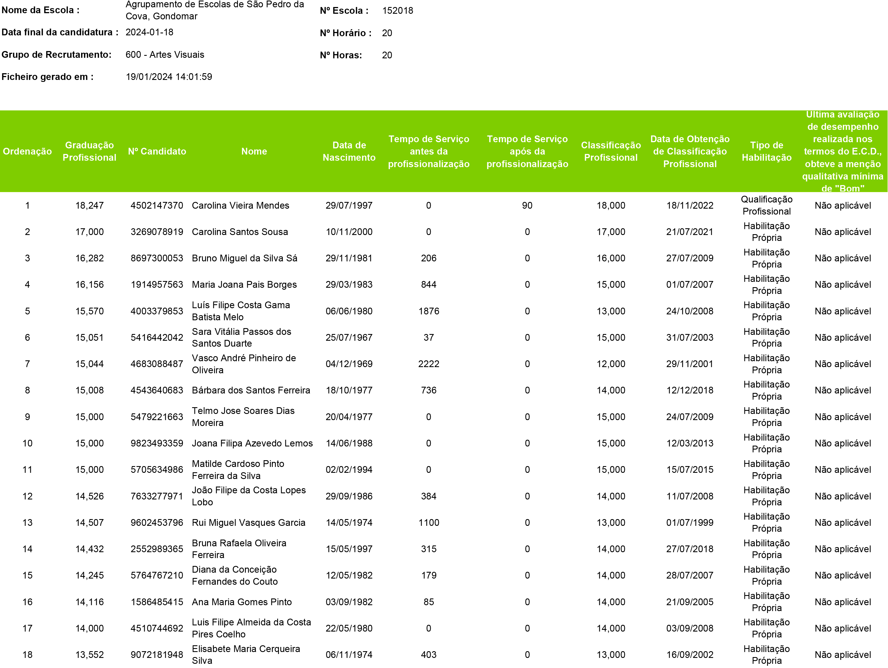Click graduation value 13,552 in row 18
The width and height of the screenshot is (888, 668).
pos(89,655)
